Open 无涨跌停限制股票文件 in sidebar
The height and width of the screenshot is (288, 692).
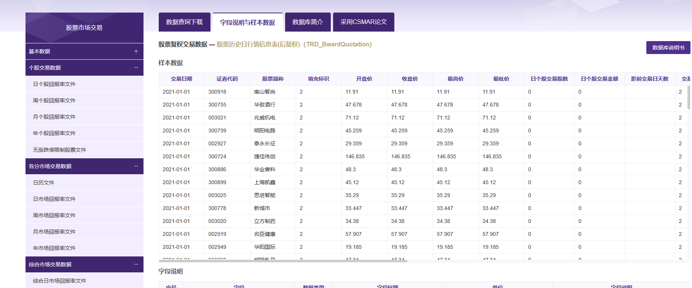pos(85,150)
